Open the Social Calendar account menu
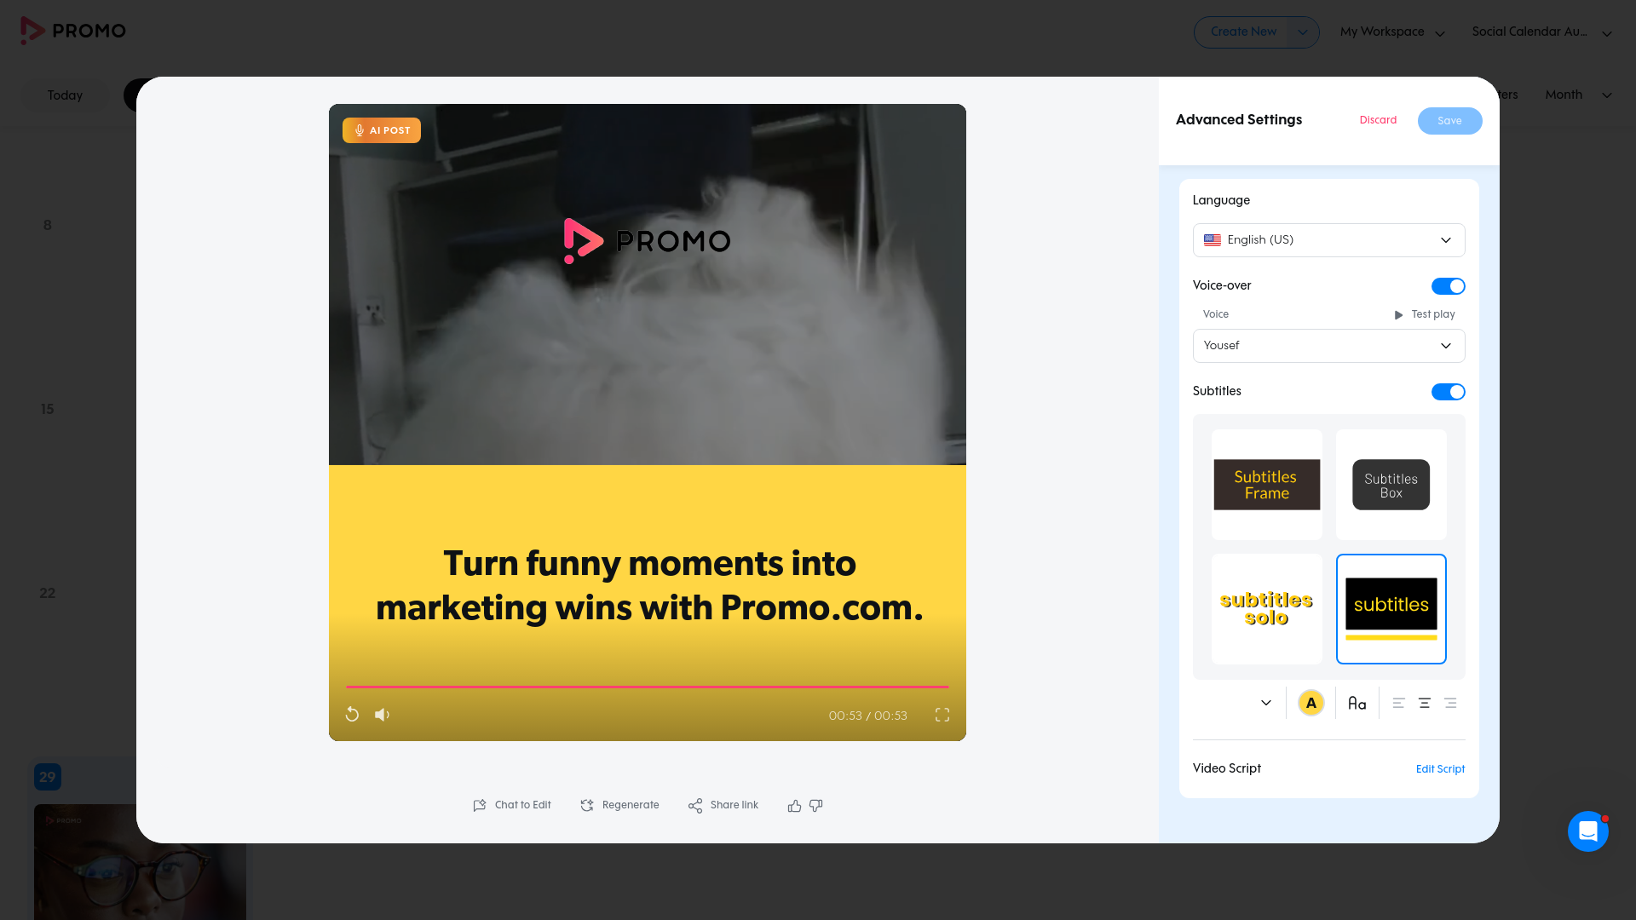The width and height of the screenshot is (1636, 920). click(1542, 32)
